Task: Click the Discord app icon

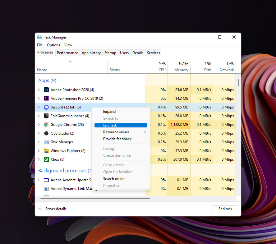Action: (46, 107)
